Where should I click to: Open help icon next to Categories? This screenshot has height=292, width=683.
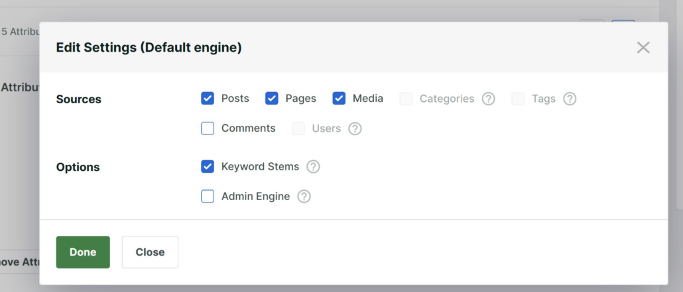(488, 99)
